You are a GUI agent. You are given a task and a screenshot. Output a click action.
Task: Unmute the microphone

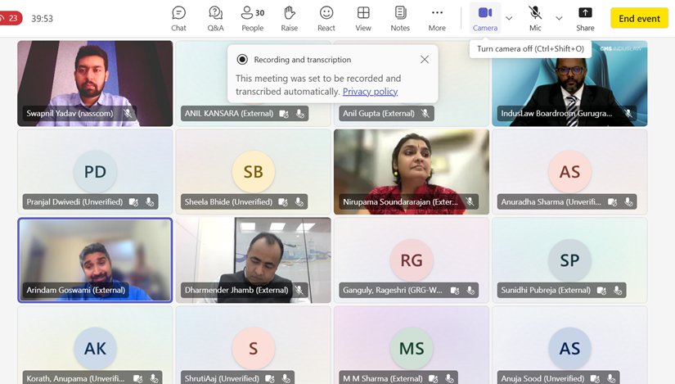point(535,19)
